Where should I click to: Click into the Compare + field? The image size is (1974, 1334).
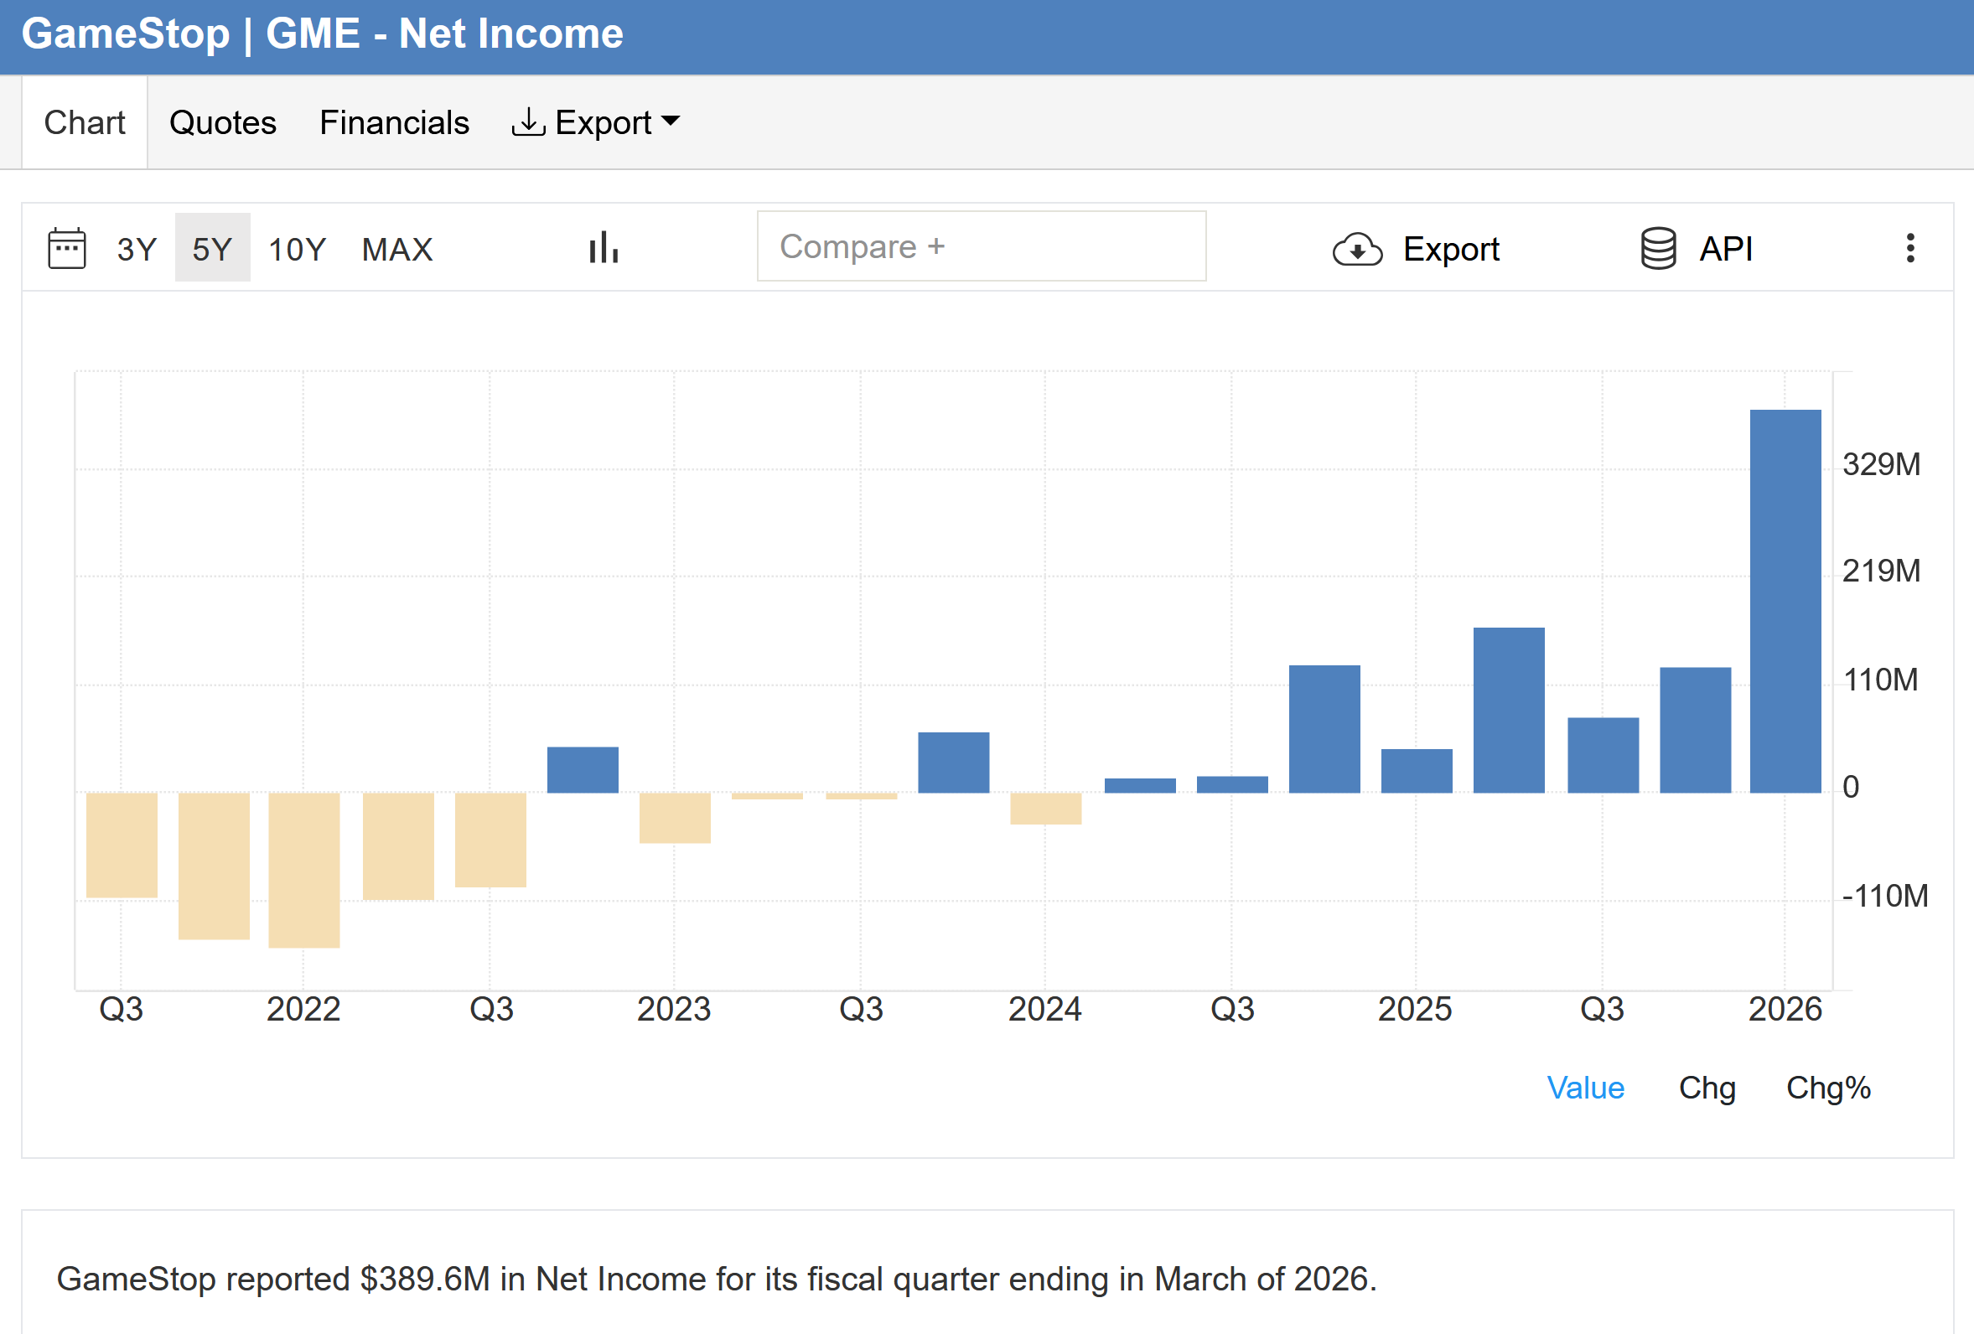click(x=981, y=246)
